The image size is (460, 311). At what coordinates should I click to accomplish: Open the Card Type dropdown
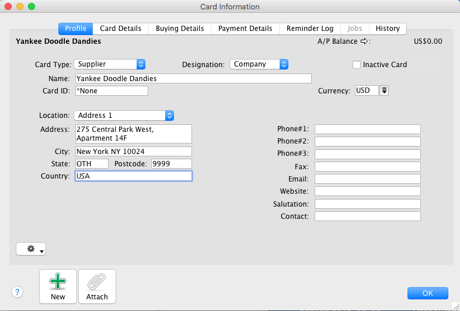tap(109, 64)
